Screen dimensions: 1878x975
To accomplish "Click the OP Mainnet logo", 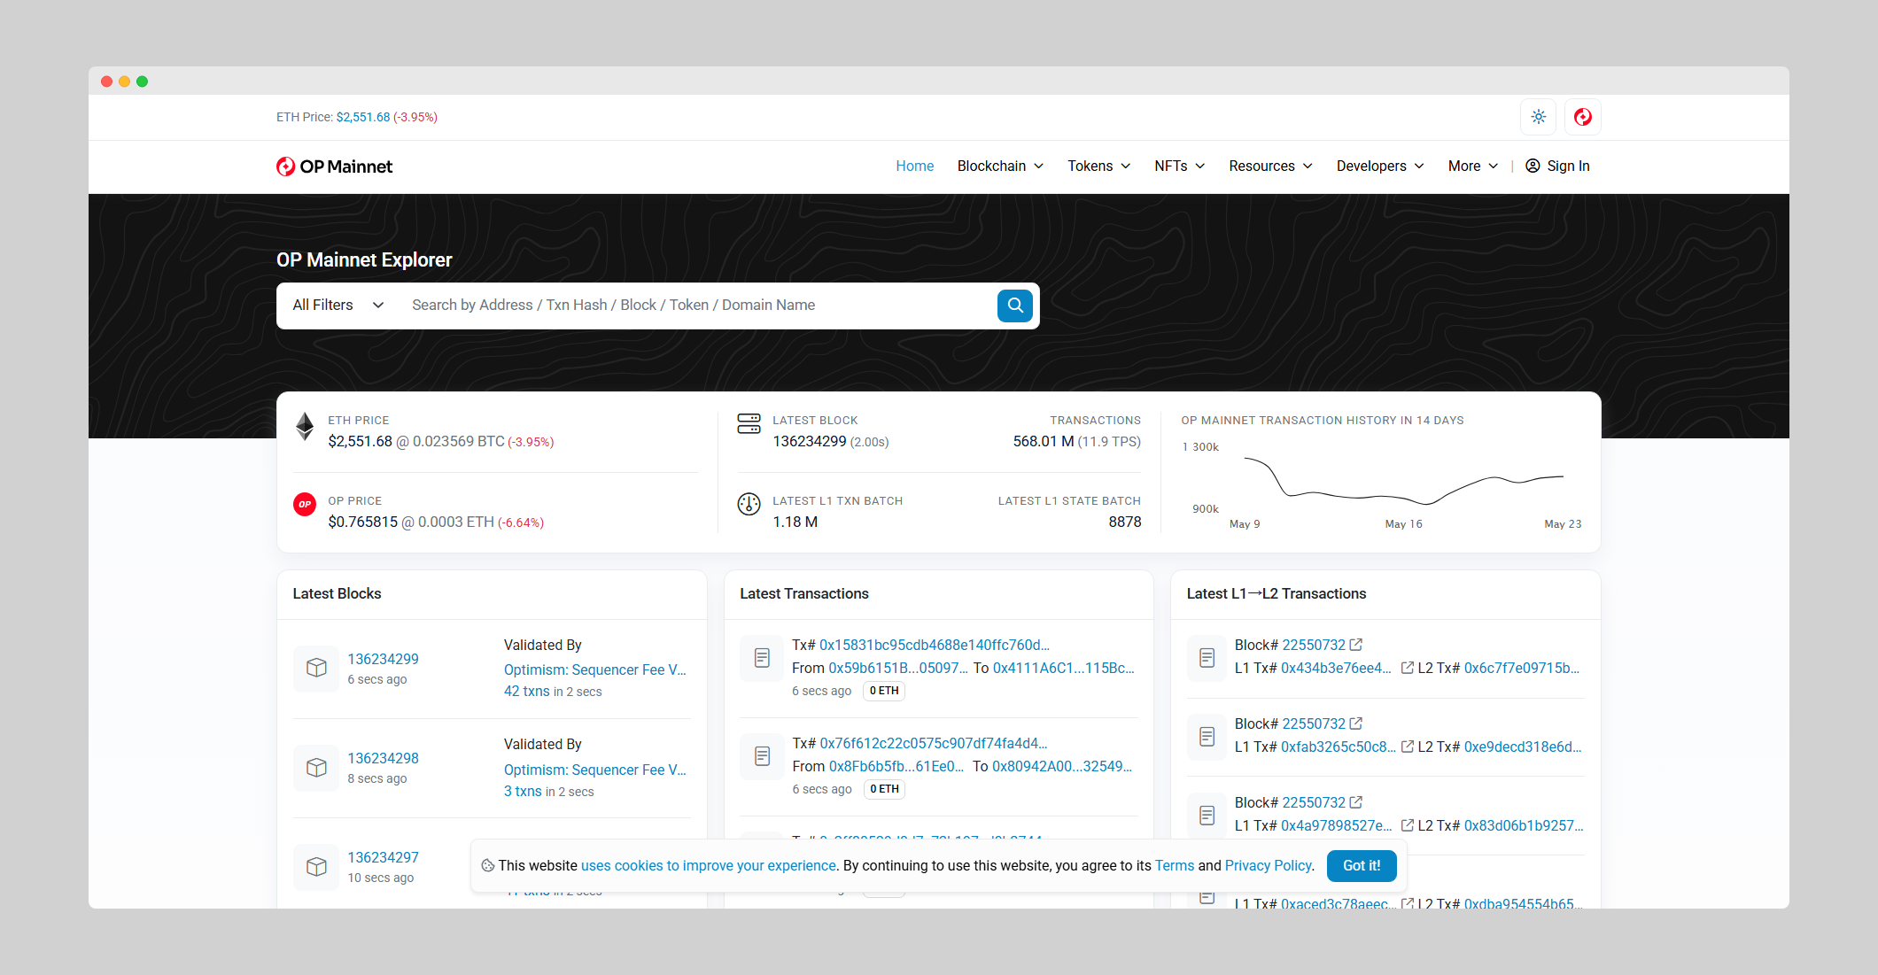I will pyautogui.click(x=334, y=166).
